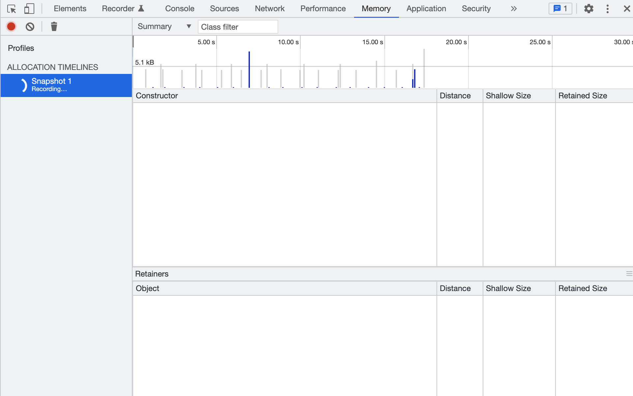Click the delete profile icon
633x396 pixels.
(54, 26)
